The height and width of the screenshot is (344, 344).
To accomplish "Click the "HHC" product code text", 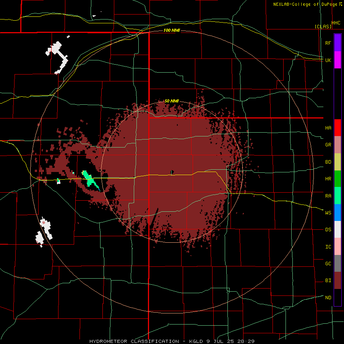I will 336,23.
